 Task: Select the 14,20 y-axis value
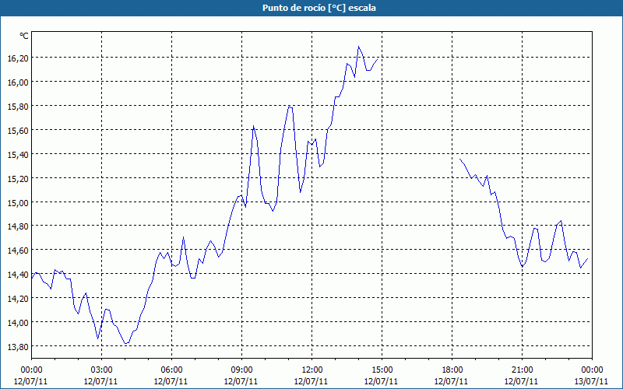18,299
